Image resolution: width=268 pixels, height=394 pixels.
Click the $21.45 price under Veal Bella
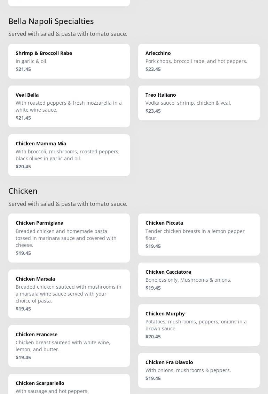pos(23,118)
